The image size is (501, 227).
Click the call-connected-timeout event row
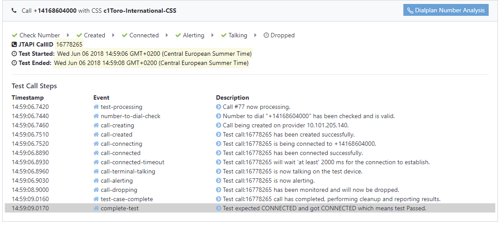(250, 162)
